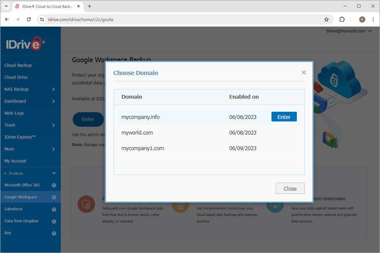Select the mycompany1.com domain row

point(209,148)
